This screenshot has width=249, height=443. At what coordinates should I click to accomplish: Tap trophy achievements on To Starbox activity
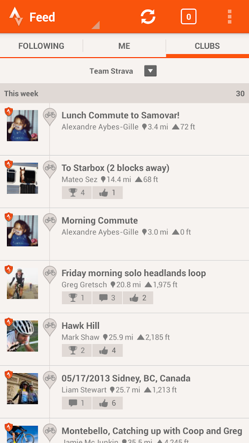pos(76,192)
